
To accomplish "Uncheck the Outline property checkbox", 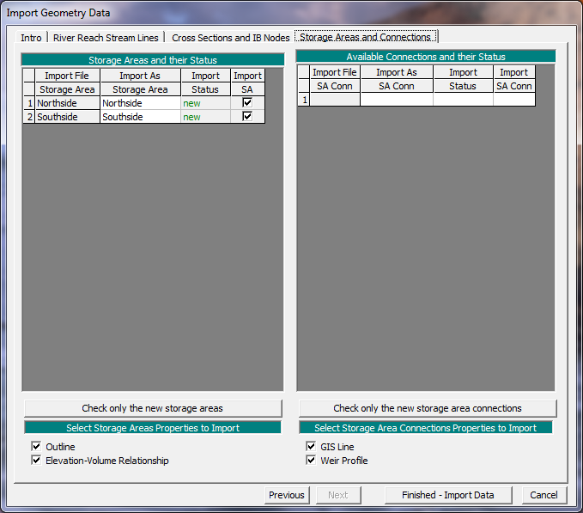I will point(36,447).
